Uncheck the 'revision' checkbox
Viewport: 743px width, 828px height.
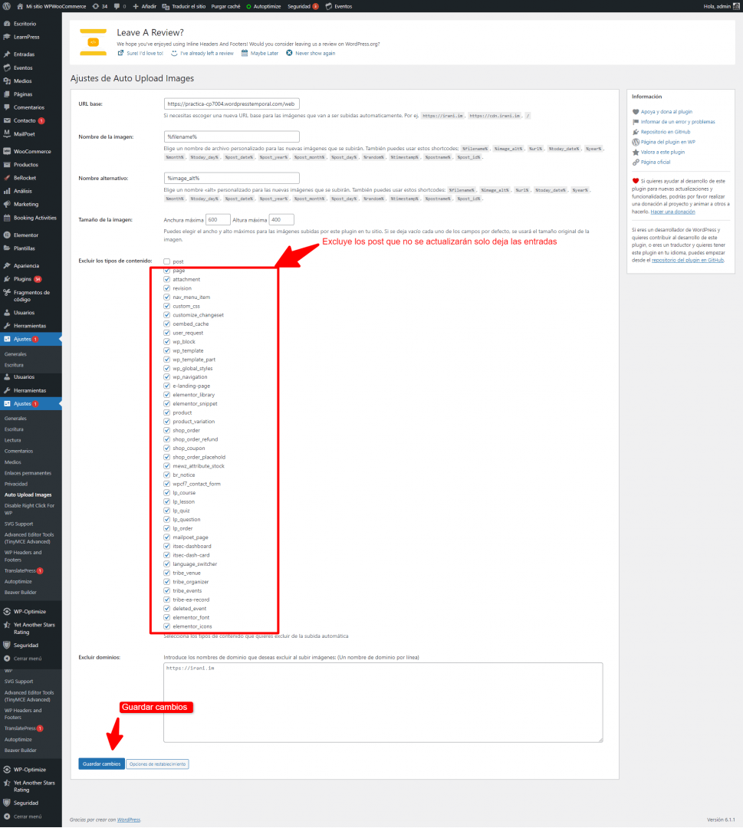pos(167,288)
